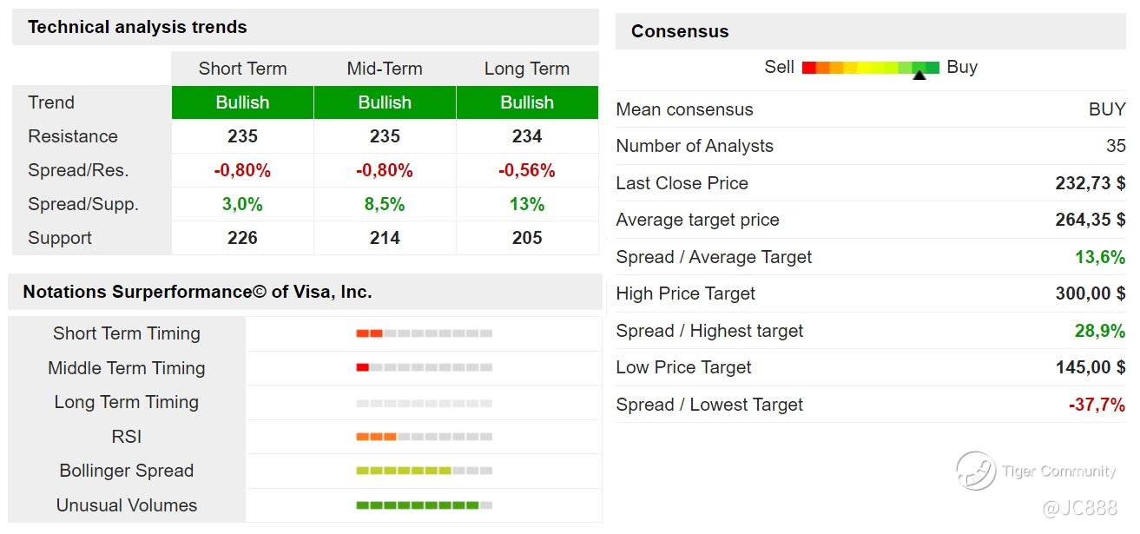Click the Short Term Bullish trend cell
The height and width of the screenshot is (534, 1140).
(242, 102)
